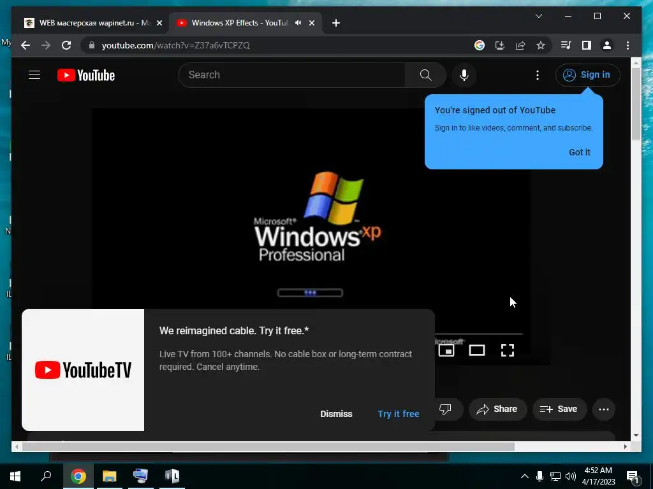Screen dimensions: 653x489
Task: Dismiss the YouTube TV promotion
Action: [336, 414]
